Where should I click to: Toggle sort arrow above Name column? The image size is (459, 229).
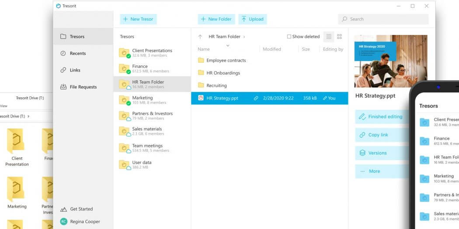(x=228, y=45)
